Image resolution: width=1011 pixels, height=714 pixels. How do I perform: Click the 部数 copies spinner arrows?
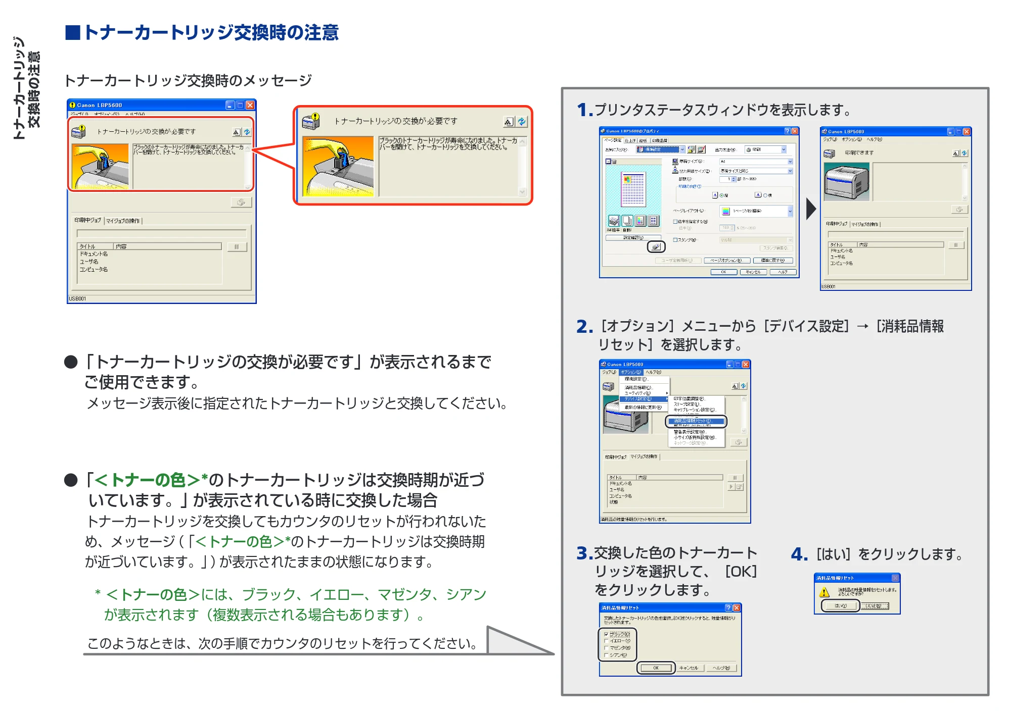point(733,179)
